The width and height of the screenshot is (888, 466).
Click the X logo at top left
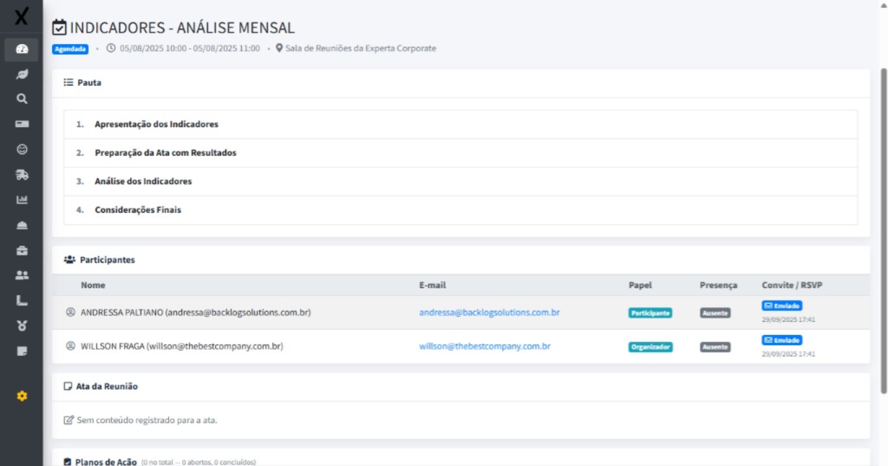tap(21, 17)
